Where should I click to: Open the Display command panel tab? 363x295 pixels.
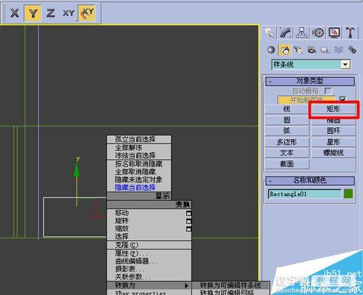334,32
